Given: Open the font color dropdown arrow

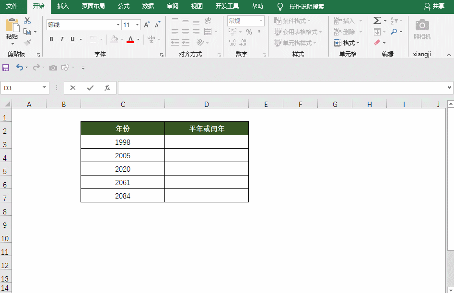Looking at the screenshot, I should click(x=139, y=40).
